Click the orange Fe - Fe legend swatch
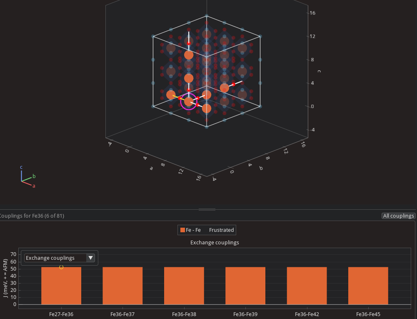 pos(182,230)
